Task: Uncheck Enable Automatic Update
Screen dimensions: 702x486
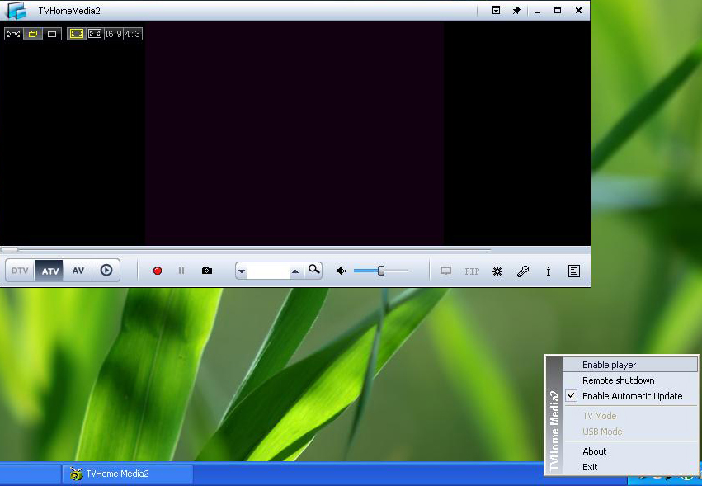Action: (630, 396)
